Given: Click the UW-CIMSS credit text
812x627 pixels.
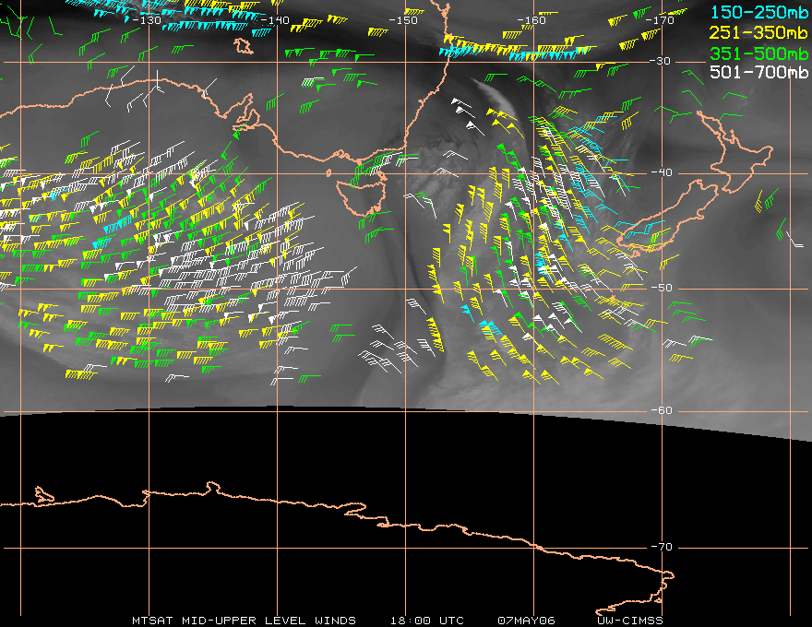Looking at the screenshot, I should click(x=630, y=621).
